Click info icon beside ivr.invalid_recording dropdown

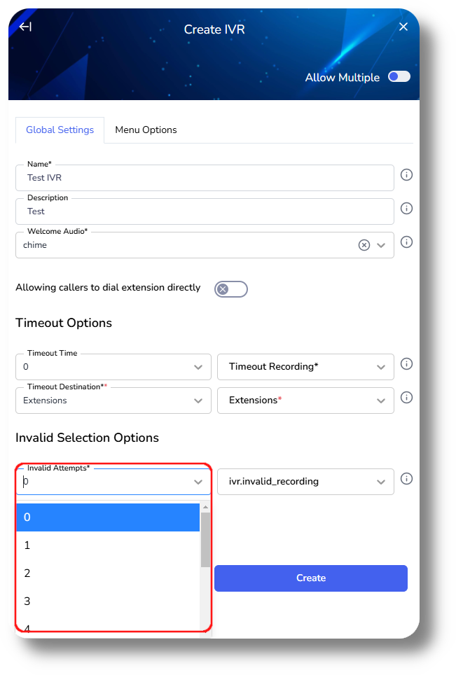tap(406, 479)
